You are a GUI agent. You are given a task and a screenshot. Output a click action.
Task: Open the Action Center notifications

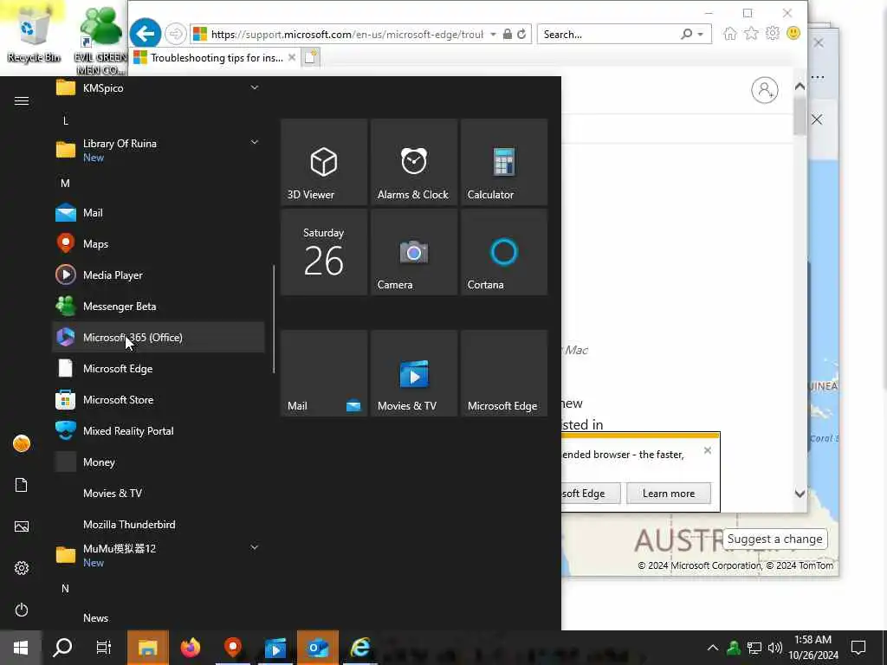click(858, 648)
